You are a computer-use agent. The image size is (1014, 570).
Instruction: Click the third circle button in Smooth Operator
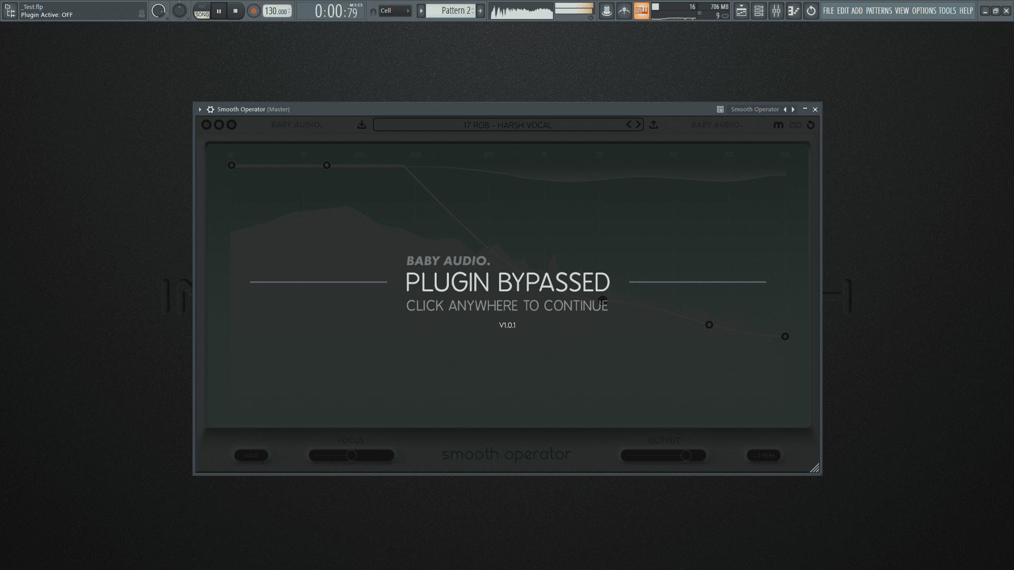(x=231, y=125)
